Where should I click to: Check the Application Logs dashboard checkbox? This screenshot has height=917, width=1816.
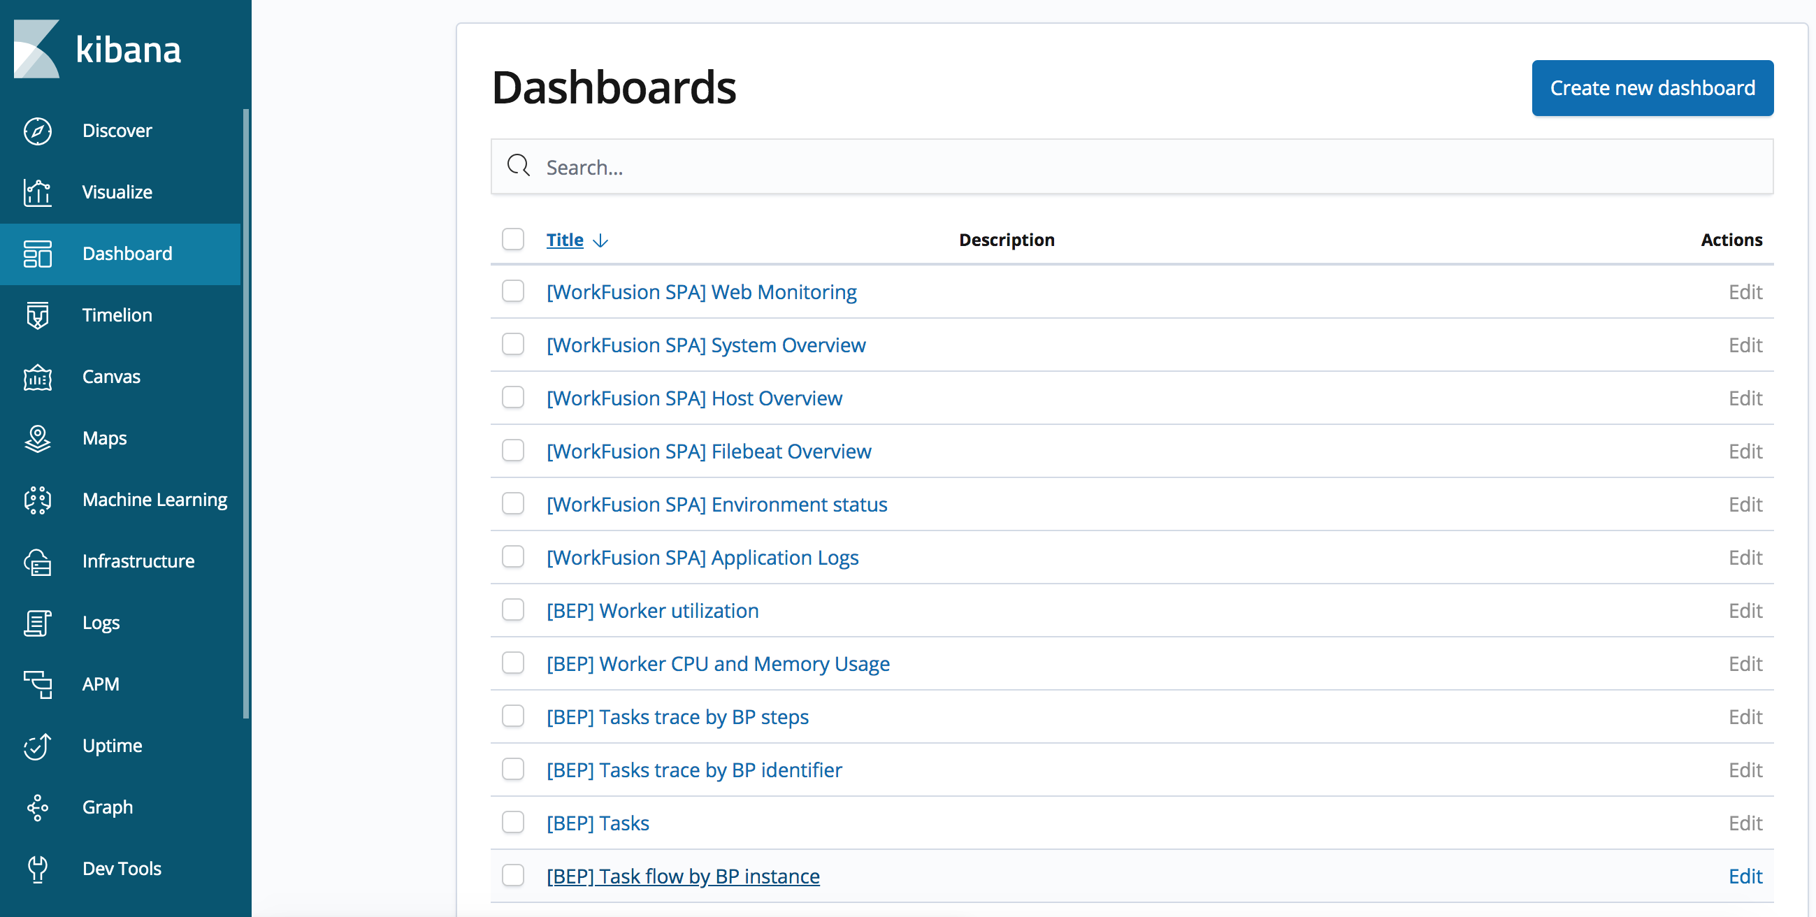pos(513,556)
